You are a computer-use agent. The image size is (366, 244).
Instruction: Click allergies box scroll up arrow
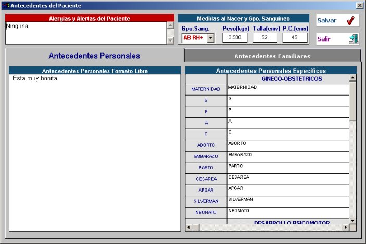(170, 25)
